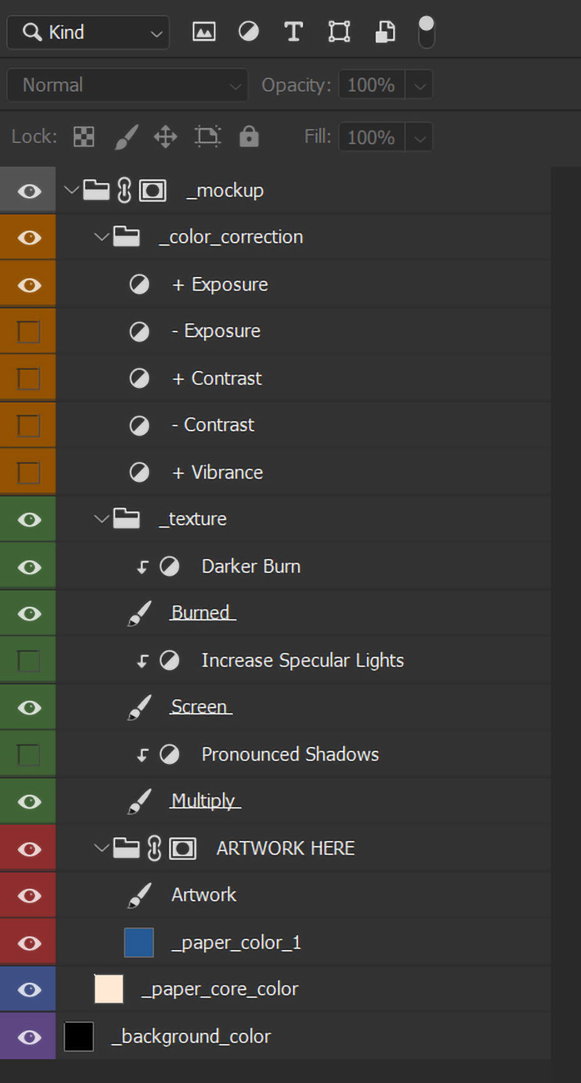Filter layers by adjustment layer icon

[249, 31]
